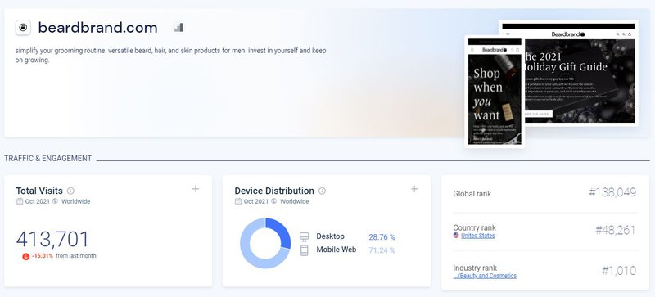
Task: Click the Global rank label
Action: tap(472, 194)
